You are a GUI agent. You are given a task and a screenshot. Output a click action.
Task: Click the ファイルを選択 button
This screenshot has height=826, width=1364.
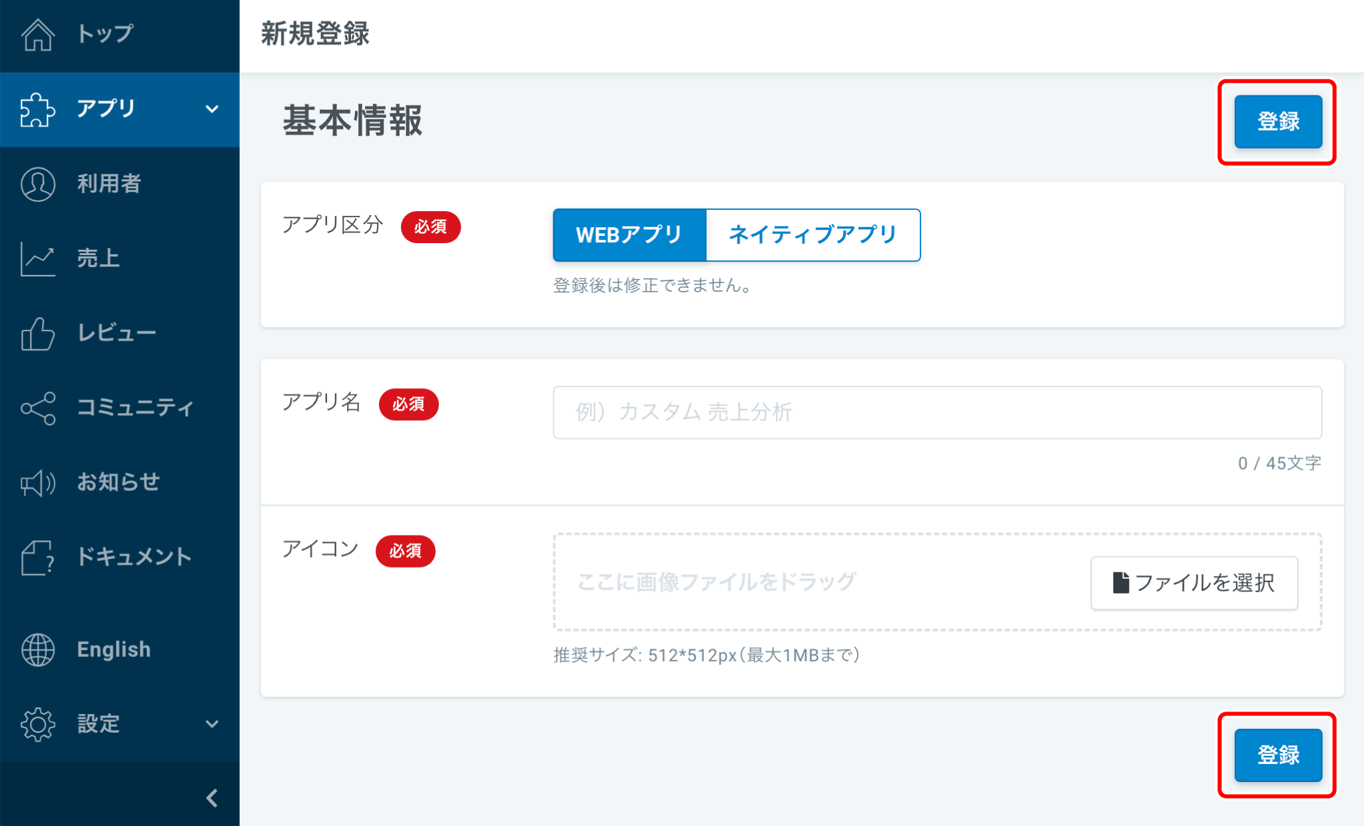(x=1193, y=583)
